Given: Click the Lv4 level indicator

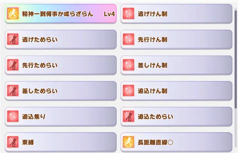Looking at the screenshot, I should point(109,14).
